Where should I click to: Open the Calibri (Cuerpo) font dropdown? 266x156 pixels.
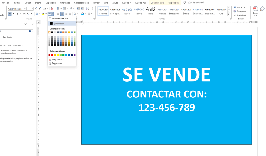point(25,9)
